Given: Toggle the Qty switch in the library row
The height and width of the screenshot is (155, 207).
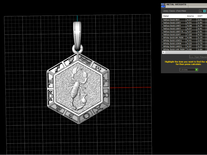Looking at the screenshot, I should click(203, 11).
